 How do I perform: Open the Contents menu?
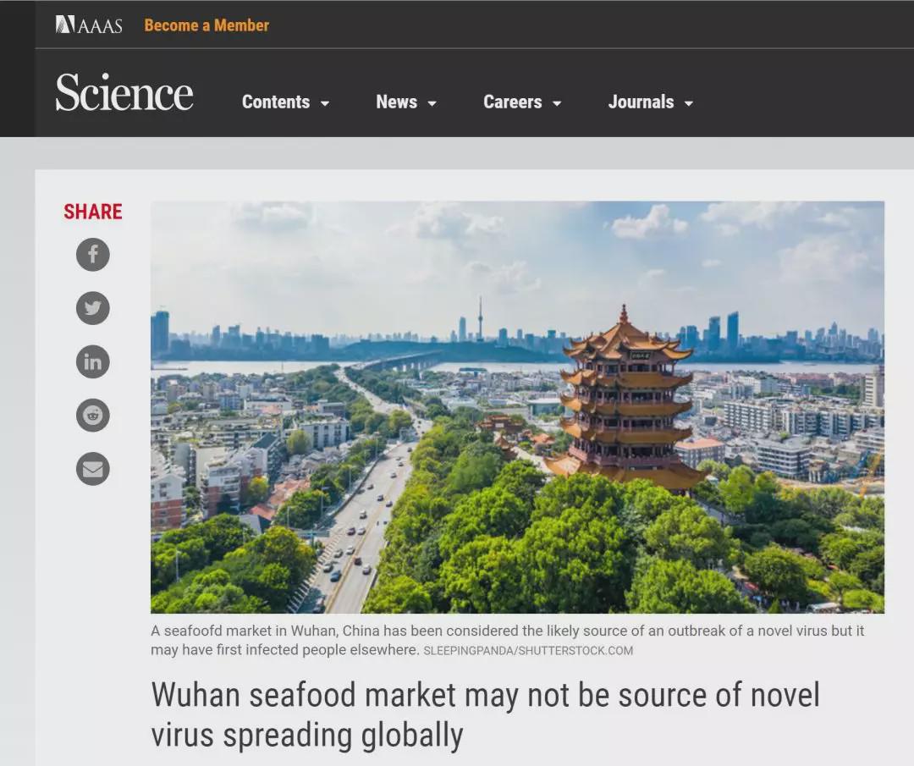click(276, 102)
